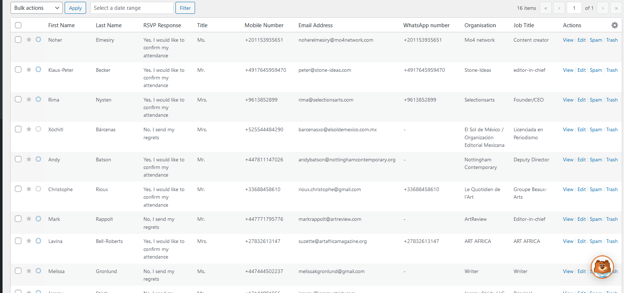Mark the Rima Nysten entry as spam
This screenshot has height=293, width=624.
coord(596,100)
